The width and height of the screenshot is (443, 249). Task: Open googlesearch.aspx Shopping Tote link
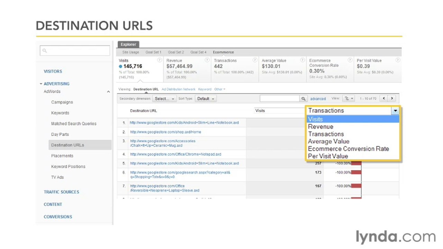coord(180,175)
